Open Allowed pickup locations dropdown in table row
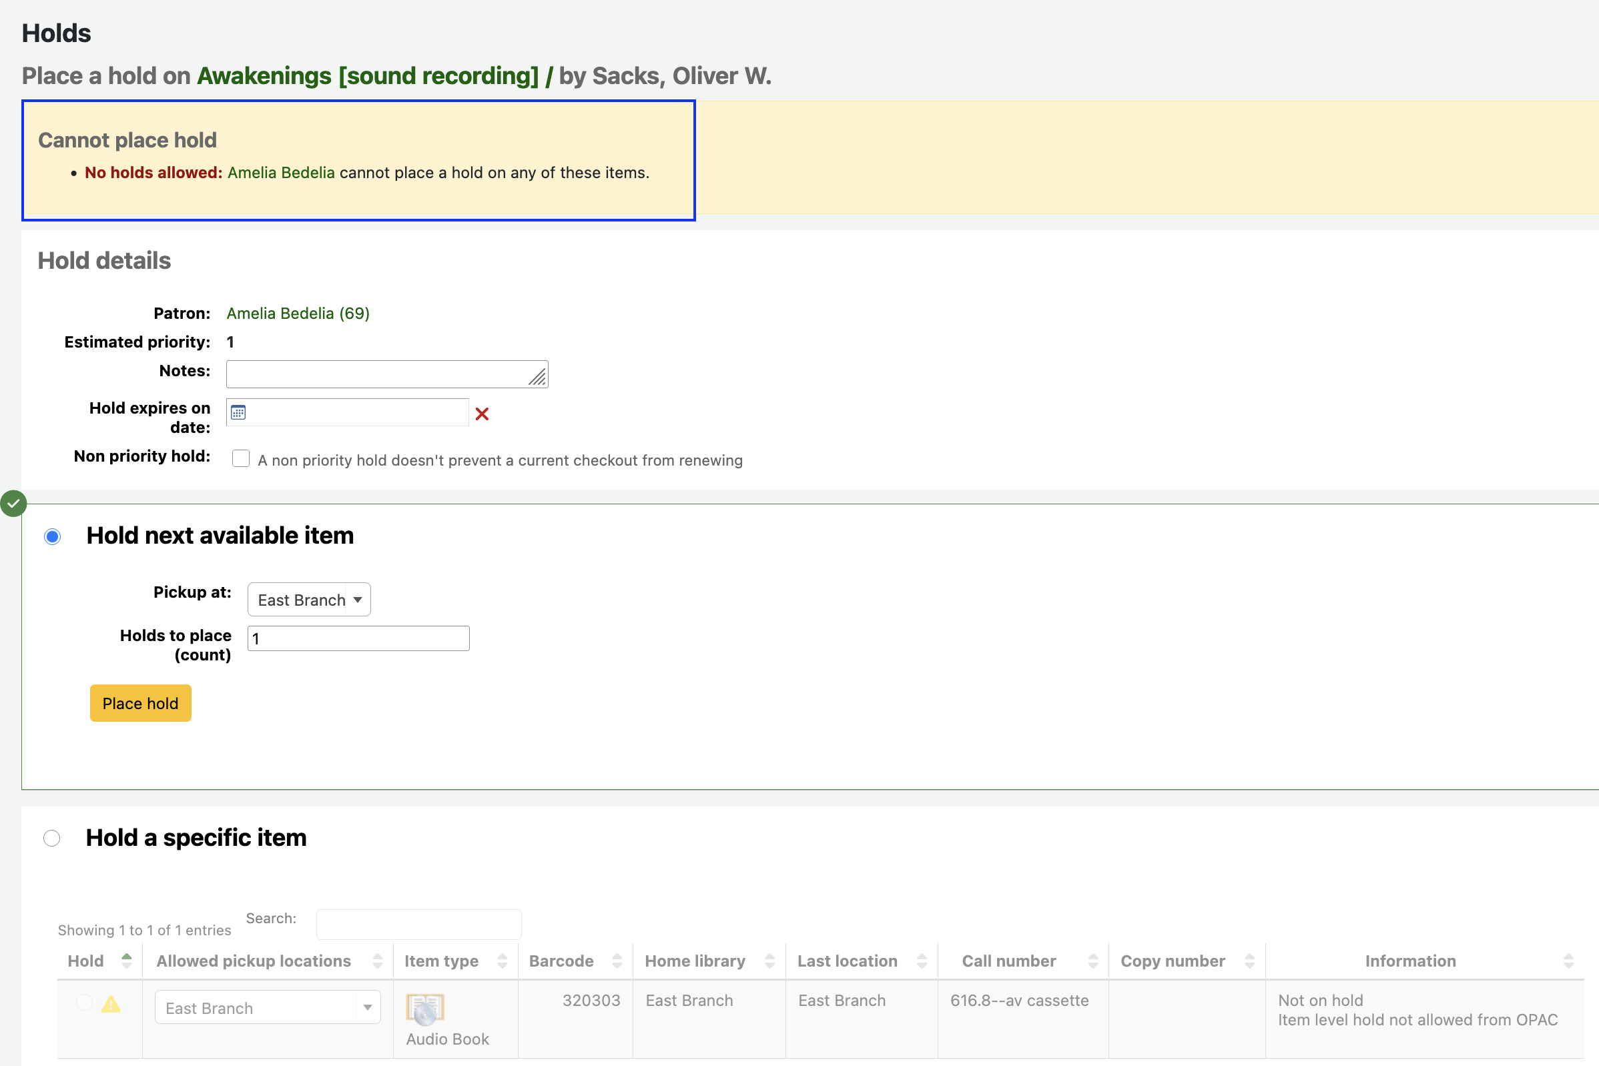1599x1066 pixels. 268,1007
